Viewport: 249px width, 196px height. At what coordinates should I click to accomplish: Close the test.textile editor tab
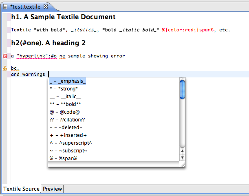click(x=46, y=7)
